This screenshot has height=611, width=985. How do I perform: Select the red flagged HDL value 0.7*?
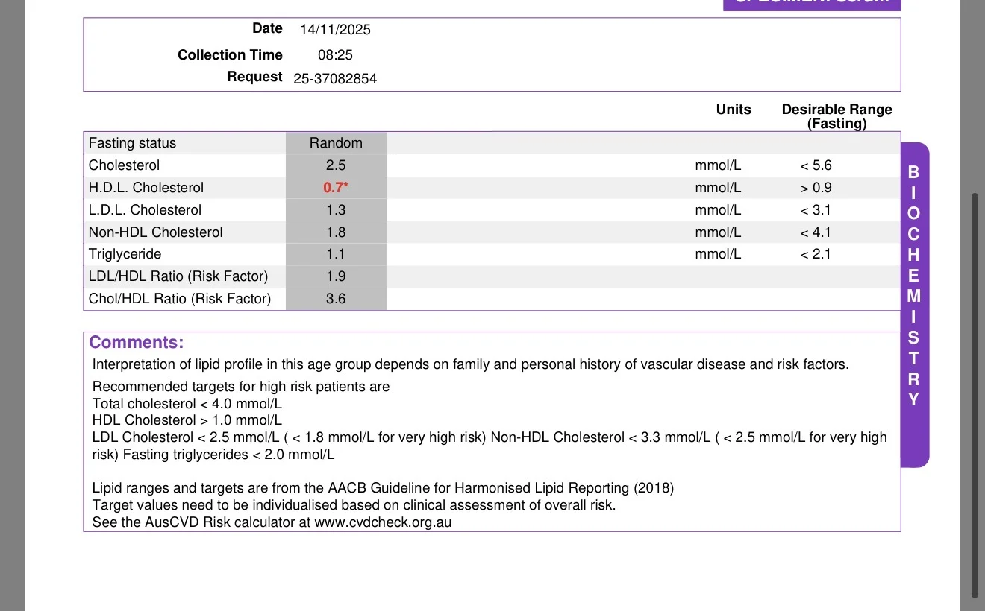[x=336, y=188]
